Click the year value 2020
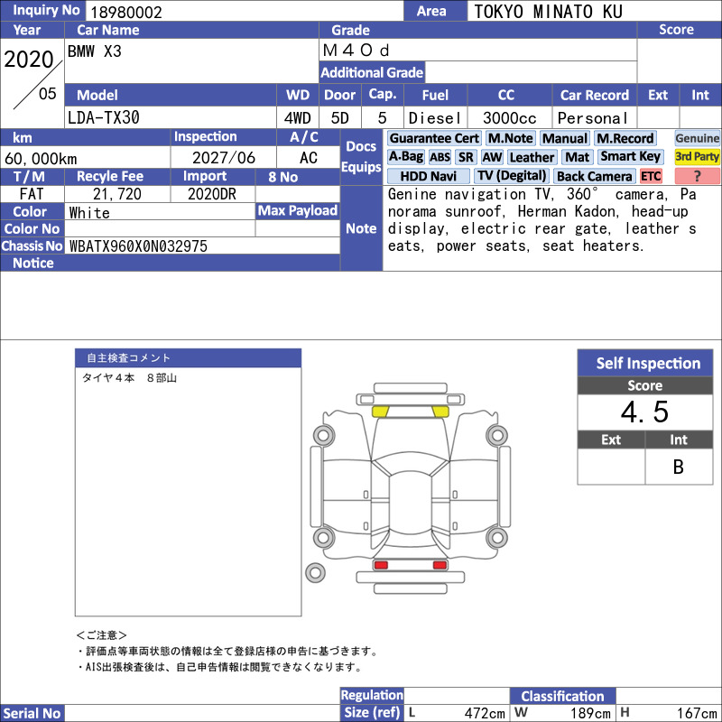This screenshot has width=722, height=722. pyautogui.click(x=29, y=60)
